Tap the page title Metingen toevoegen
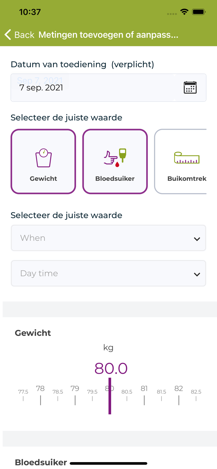217x469 pixels. click(108, 35)
